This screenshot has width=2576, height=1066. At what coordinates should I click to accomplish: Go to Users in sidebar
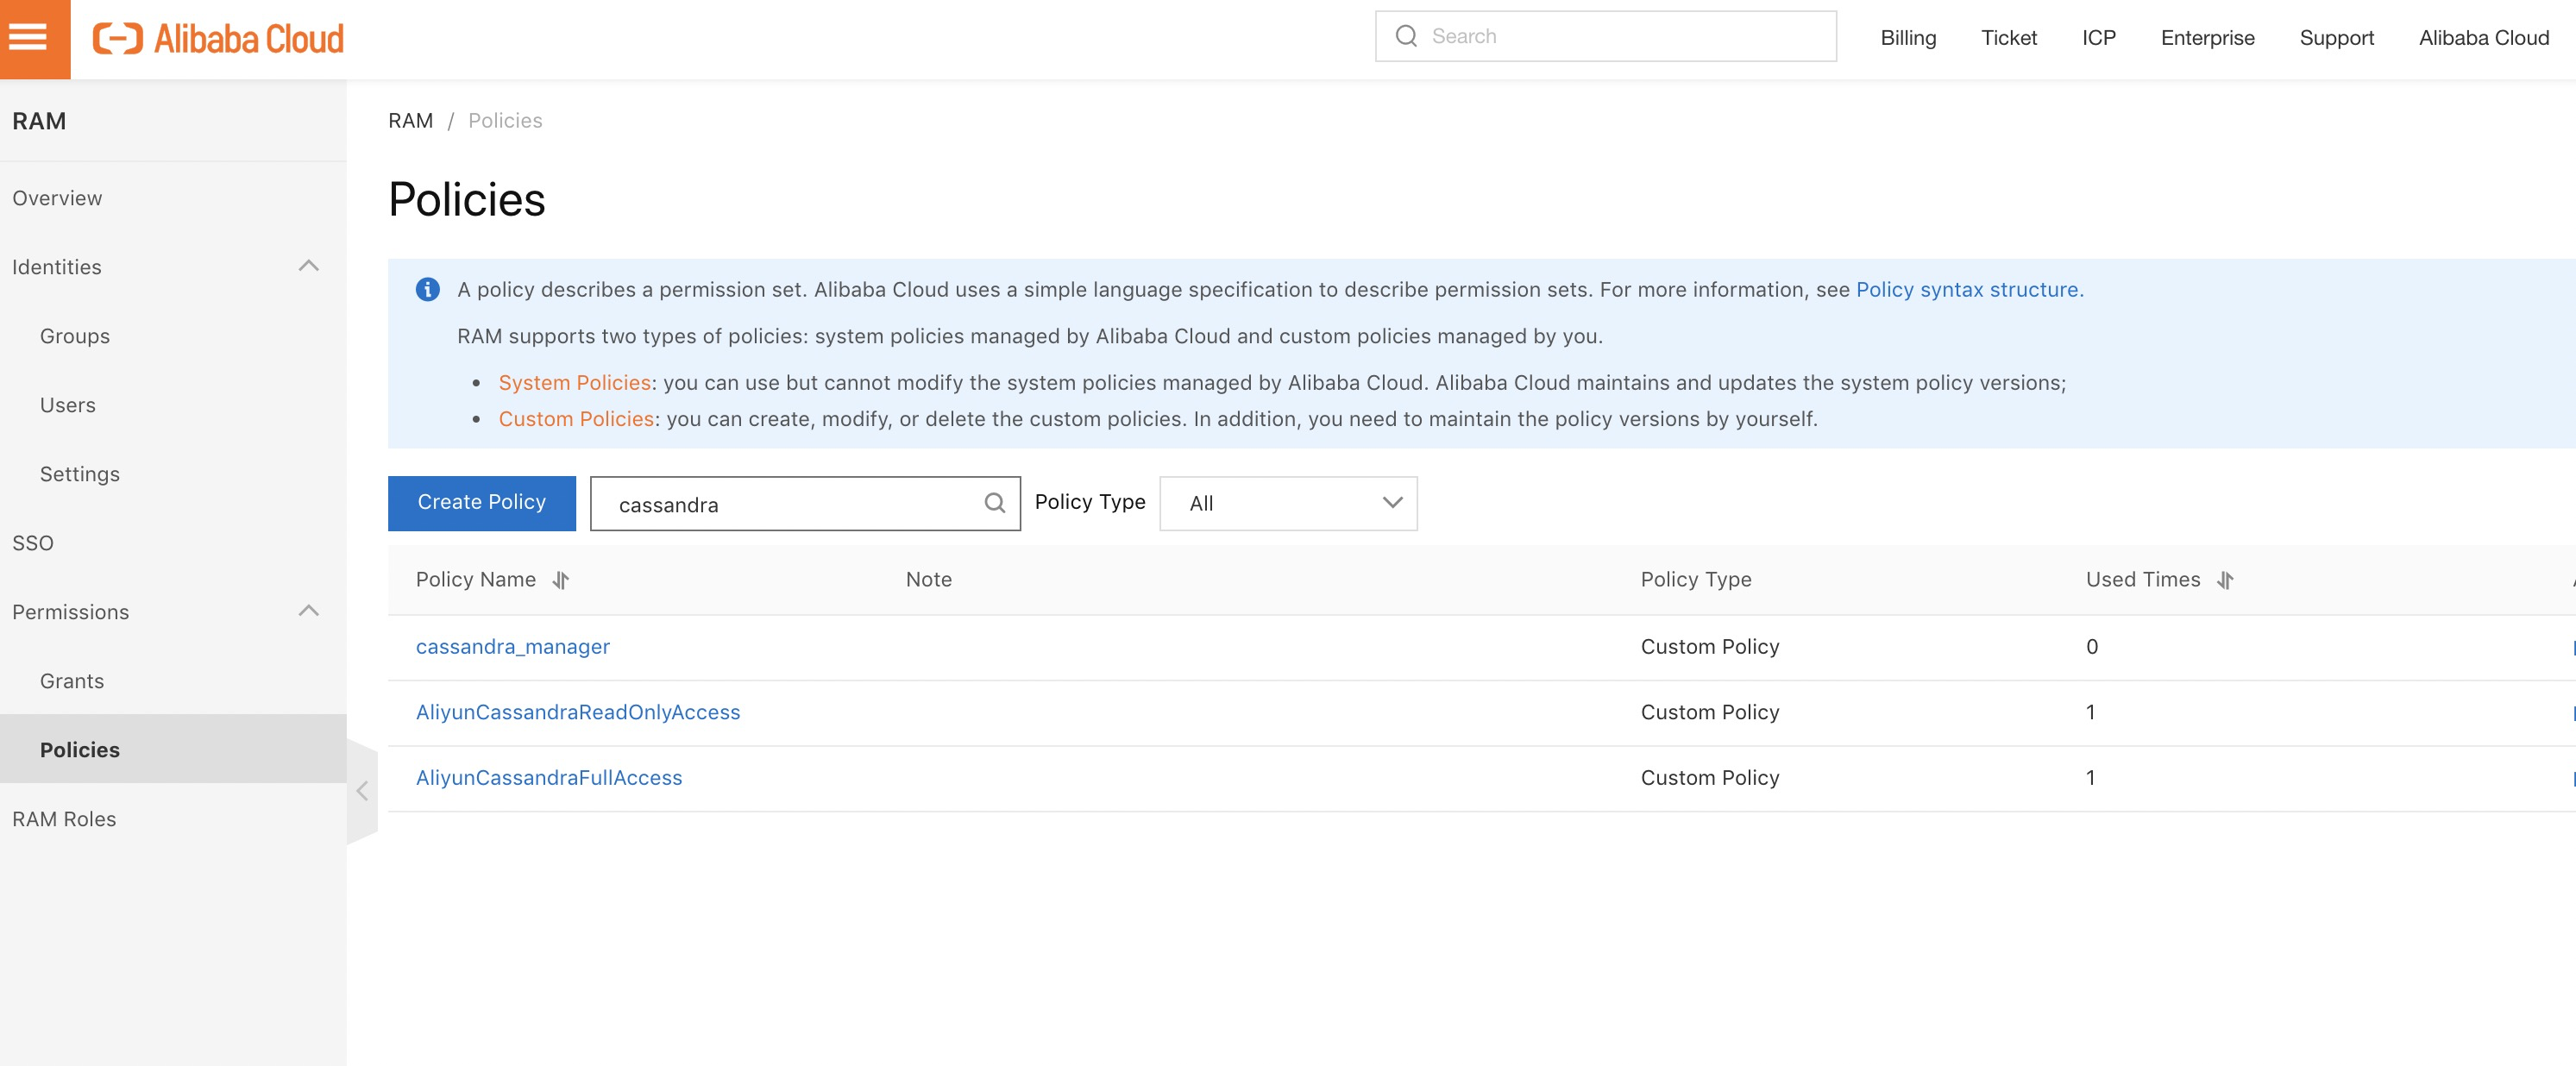(68, 405)
